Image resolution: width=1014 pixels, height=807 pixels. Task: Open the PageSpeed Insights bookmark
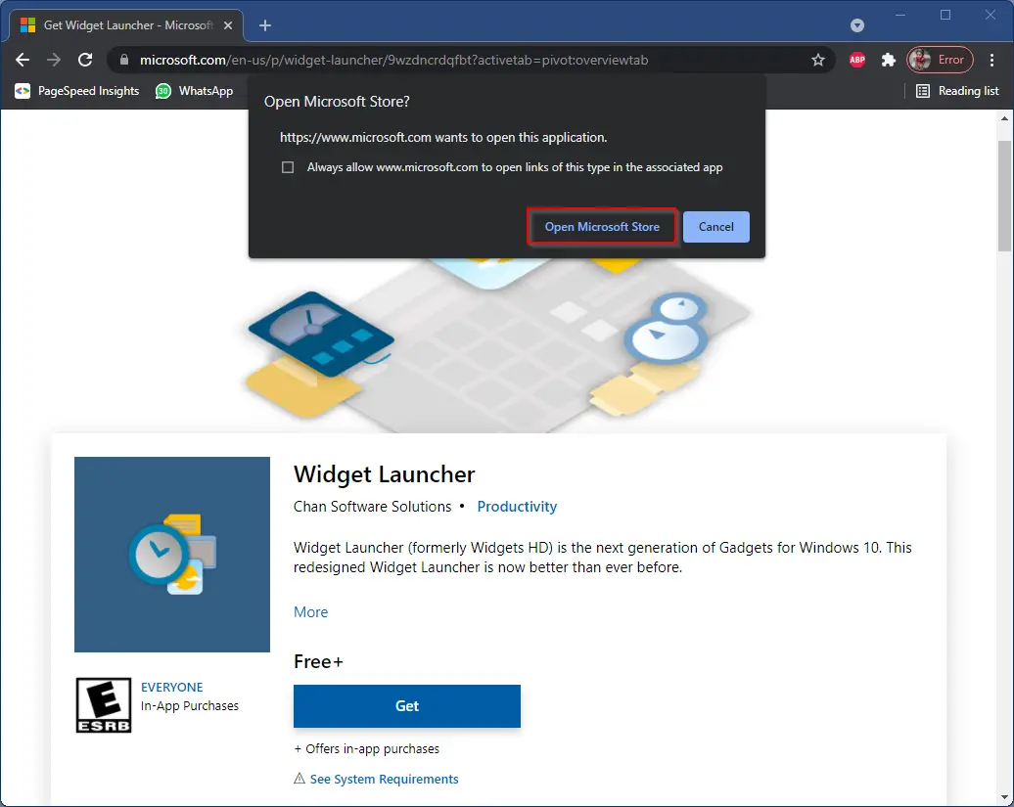click(77, 91)
